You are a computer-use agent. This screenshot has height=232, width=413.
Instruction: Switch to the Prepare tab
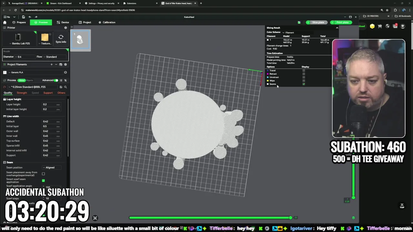point(19,22)
